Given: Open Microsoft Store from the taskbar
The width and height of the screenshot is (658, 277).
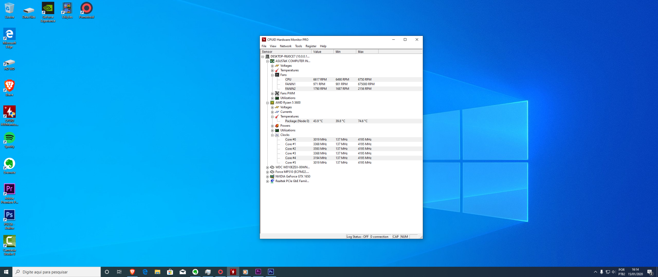Looking at the screenshot, I should pyautogui.click(x=170, y=272).
